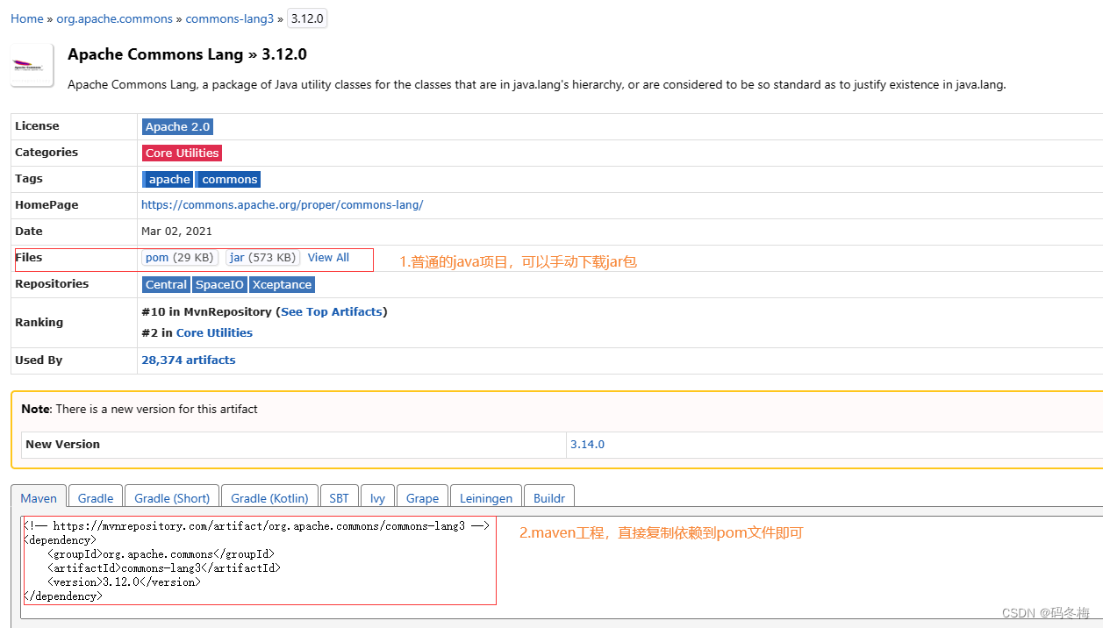The image size is (1103, 628).
Task: Open the Apache 2.0 license tag
Action: click(177, 126)
